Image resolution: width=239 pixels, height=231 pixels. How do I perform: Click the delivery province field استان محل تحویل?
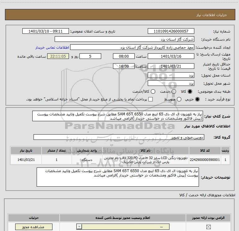171,75
